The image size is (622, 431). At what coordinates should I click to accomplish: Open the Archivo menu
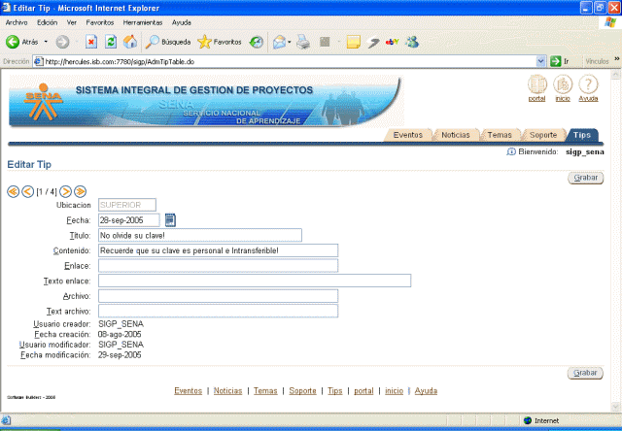[x=17, y=22]
